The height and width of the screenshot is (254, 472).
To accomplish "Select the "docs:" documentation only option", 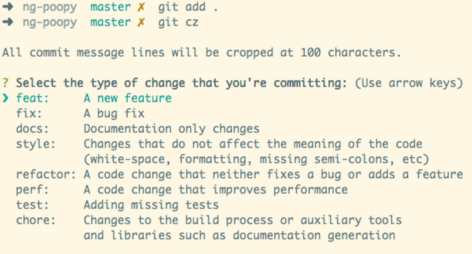I will (x=32, y=129).
